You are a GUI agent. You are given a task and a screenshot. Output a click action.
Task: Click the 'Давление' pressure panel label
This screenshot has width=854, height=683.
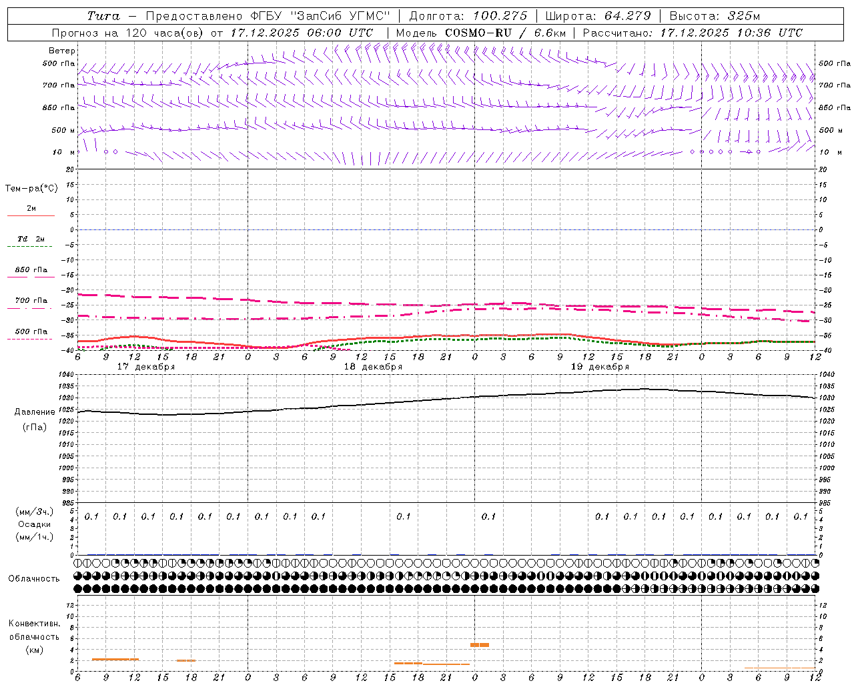pos(35,412)
